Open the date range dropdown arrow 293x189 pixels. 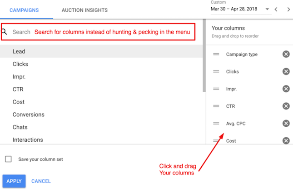click(267, 9)
